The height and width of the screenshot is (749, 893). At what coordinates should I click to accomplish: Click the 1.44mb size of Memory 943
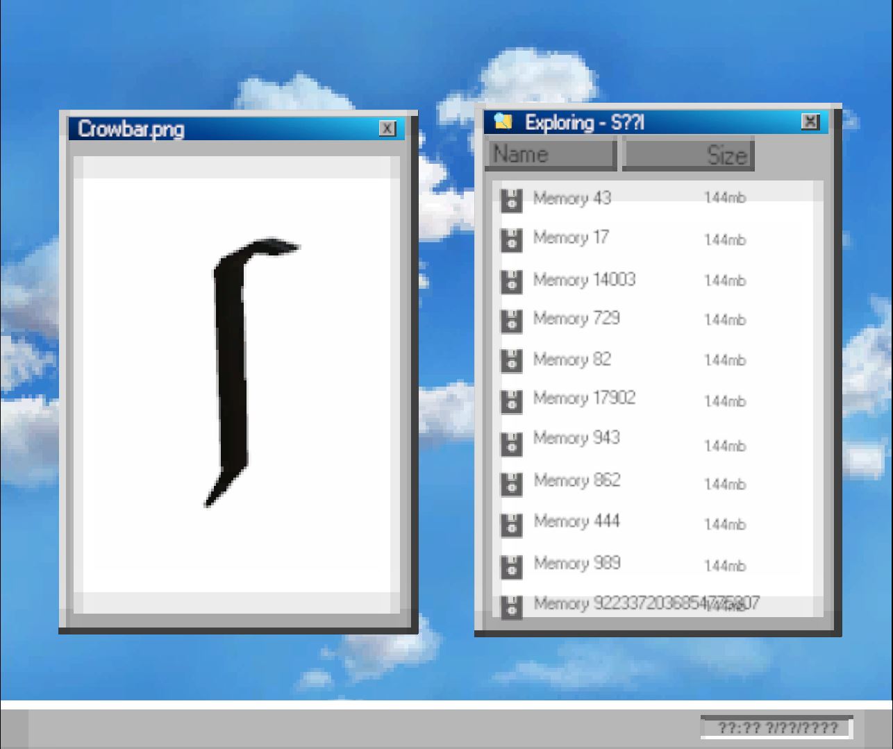coord(725,446)
